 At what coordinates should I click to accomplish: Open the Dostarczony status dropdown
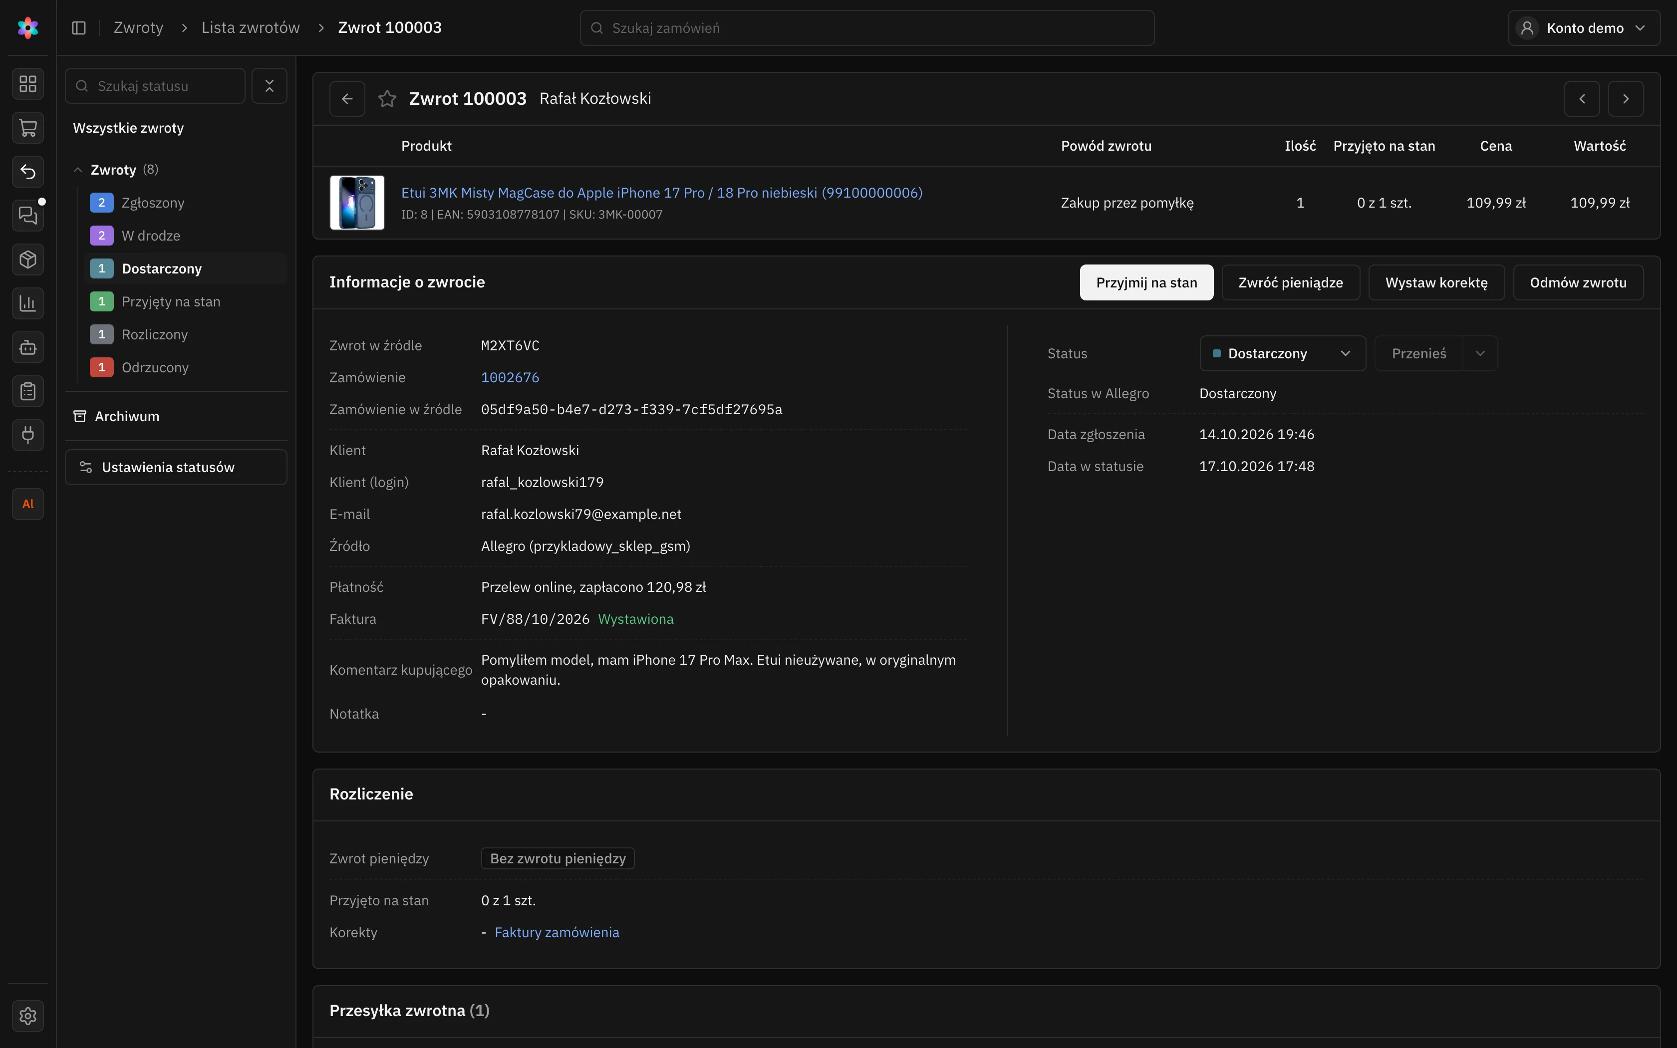[x=1283, y=353]
